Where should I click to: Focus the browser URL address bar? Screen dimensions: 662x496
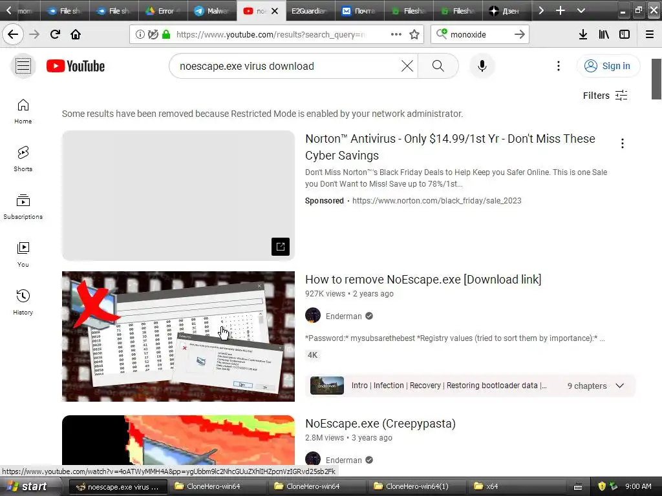tap(270, 35)
